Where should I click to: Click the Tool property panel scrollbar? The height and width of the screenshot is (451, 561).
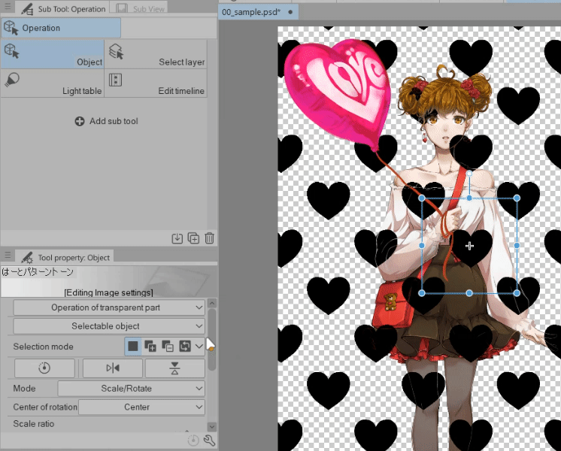[212, 338]
